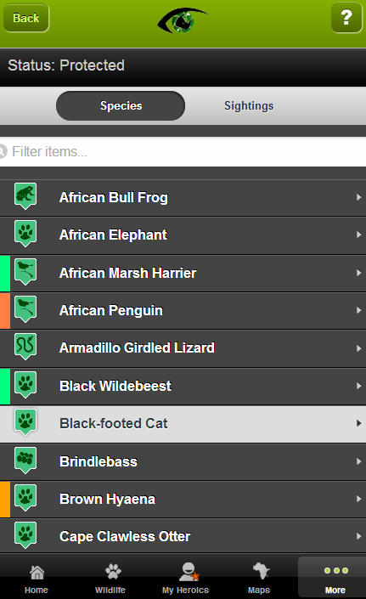Tap the snake icon beside Armadillo Girdled Lizard
Image resolution: width=366 pixels, height=599 pixels.
point(25,346)
